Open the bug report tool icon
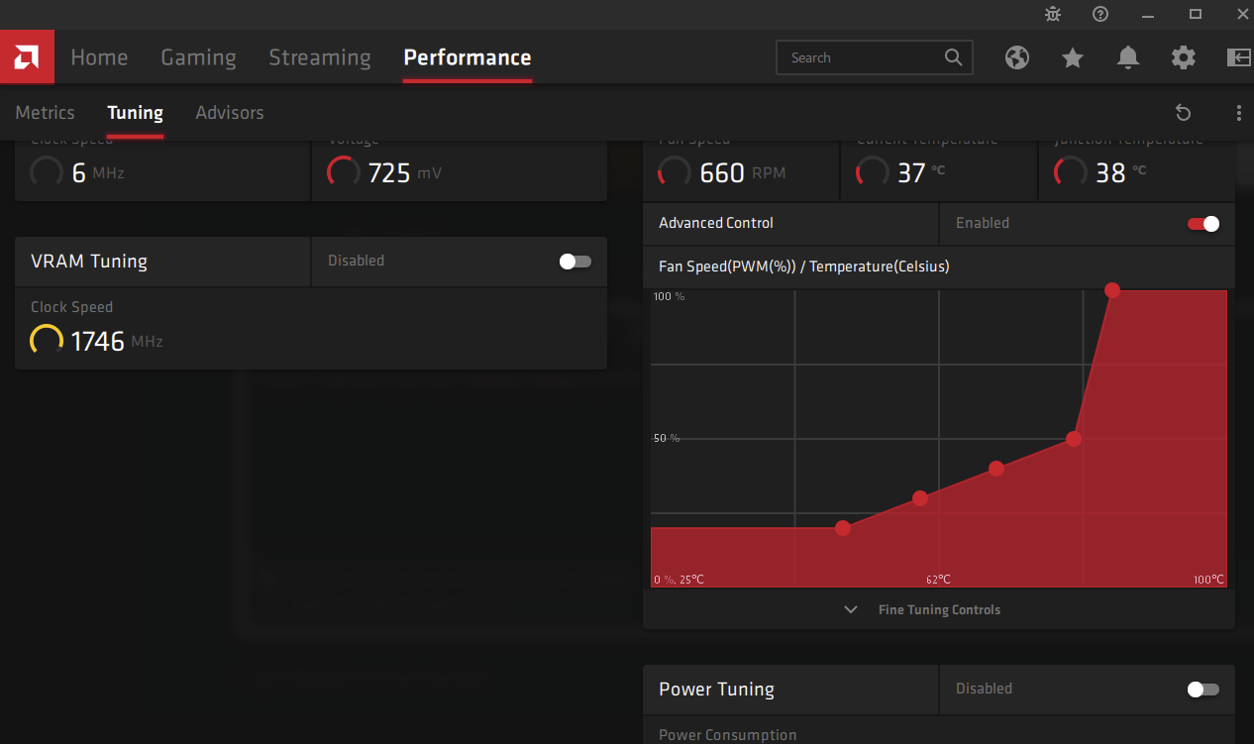The image size is (1254, 744). 1053,14
